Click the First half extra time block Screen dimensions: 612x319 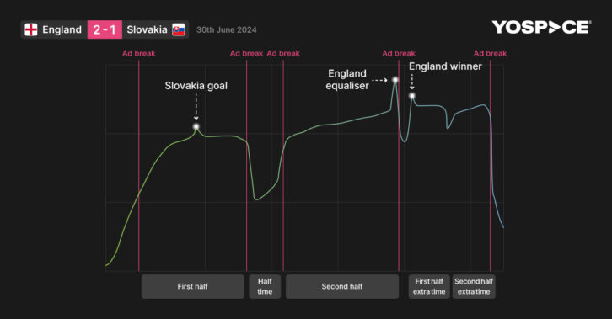click(x=429, y=287)
